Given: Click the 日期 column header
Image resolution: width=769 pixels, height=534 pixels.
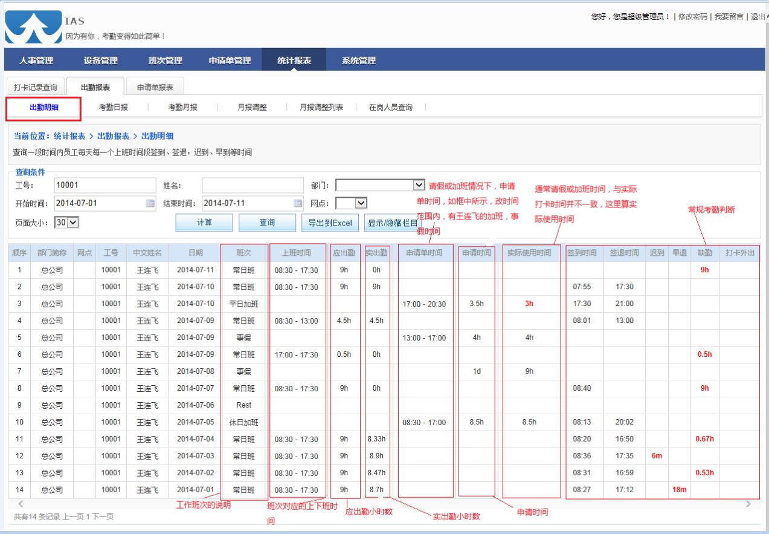Looking at the screenshot, I should 195,253.
